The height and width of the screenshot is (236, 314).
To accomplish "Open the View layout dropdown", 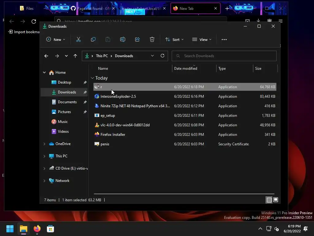I will pyautogui.click(x=202, y=40).
